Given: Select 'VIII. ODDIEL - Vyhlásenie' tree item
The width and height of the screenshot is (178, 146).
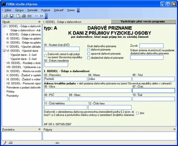Looking at the screenshot, I should 24,67.
